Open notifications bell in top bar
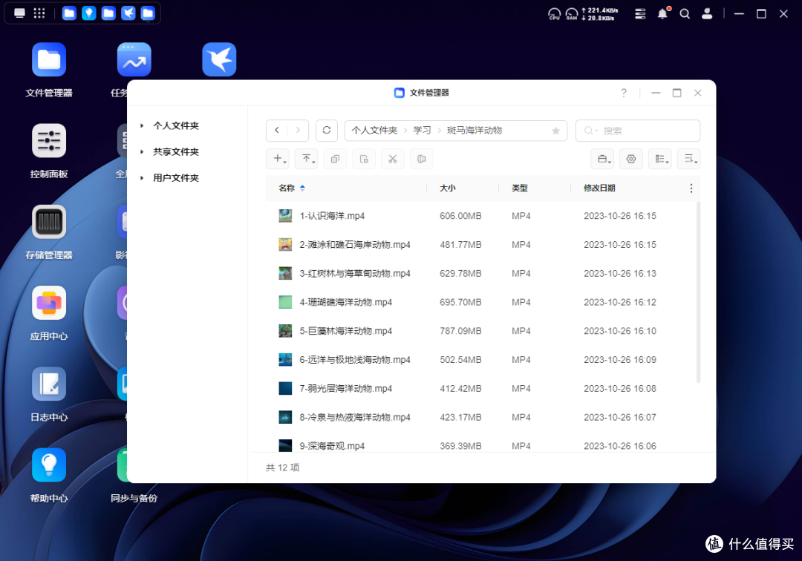This screenshot has width=802, height=561. pos(662,13)
